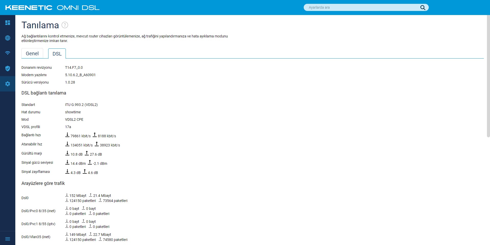Click the Dsl0/Vlan35 (inet) label

pyautogui.click(x=36, y=237)
